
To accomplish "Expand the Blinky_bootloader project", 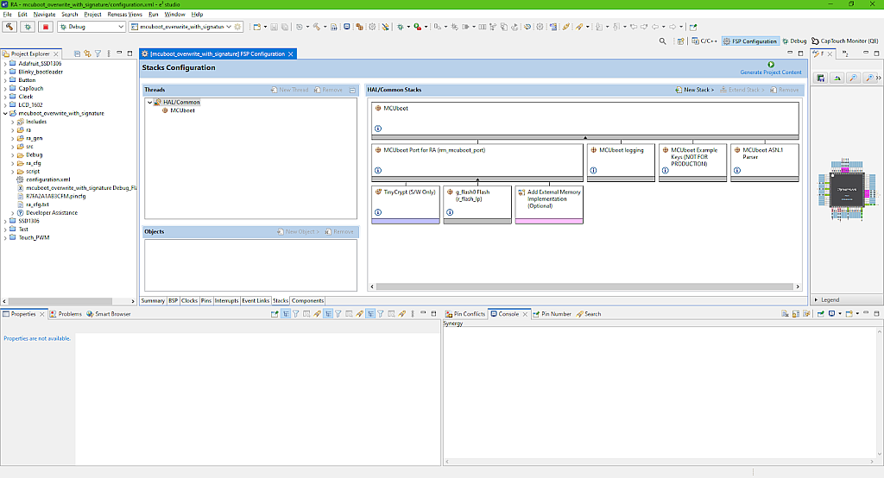I will click(x=5, y=72).
